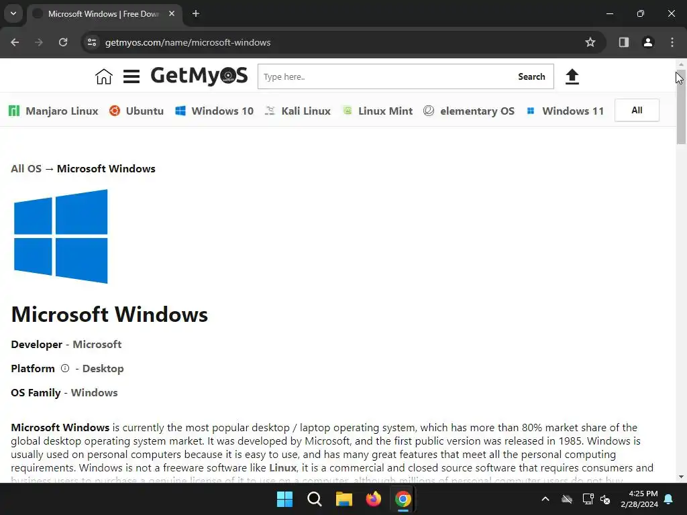
Task: View site information icon in address bar
Action: [x=91, y=42]
